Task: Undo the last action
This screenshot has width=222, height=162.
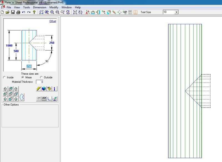Action: (x=24, y=12)
